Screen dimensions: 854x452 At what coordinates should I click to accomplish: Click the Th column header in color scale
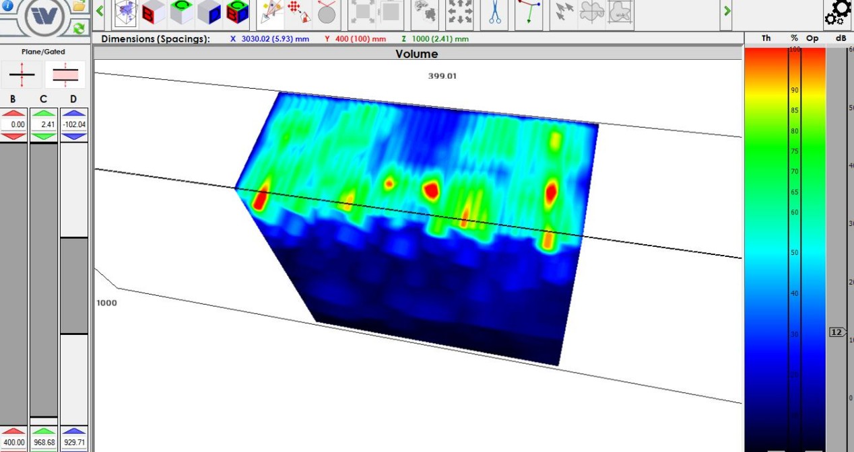[x=766, y=38]
